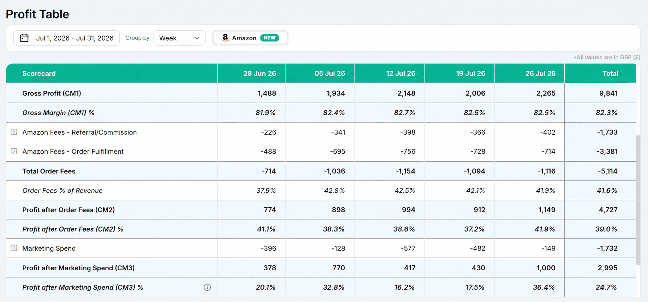Screen dimensions: 648x302
Task: Click the Order Fees % of Revenue label
Action: [63, 191]
